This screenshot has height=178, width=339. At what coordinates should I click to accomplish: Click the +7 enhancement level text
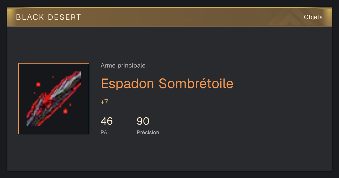pos(105,102)
